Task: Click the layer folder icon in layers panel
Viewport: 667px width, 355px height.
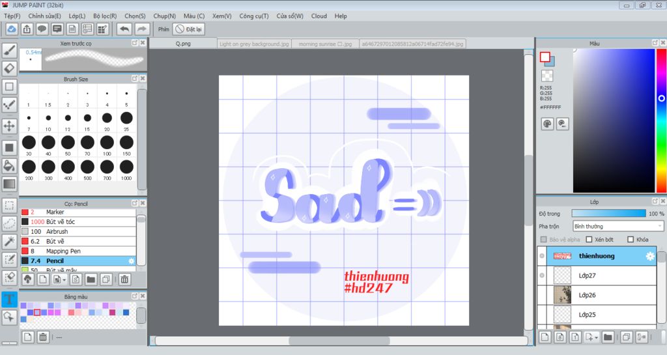Action: (x=608, y=337)
